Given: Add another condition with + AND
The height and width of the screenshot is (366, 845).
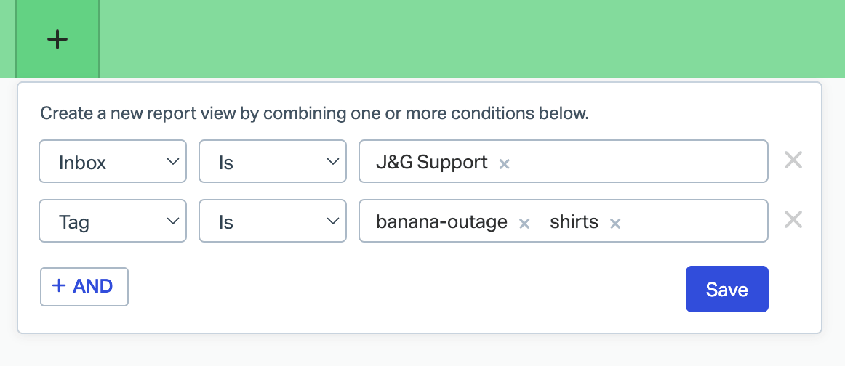Looking at the screenshot, I should (x=84, y=286).
